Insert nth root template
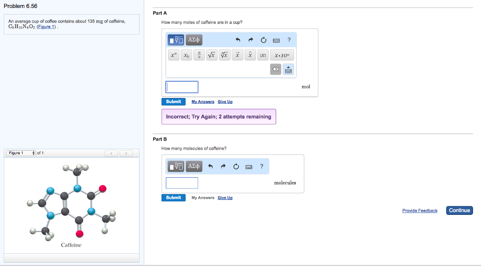The image size is (481, 266). pos(225,55)
